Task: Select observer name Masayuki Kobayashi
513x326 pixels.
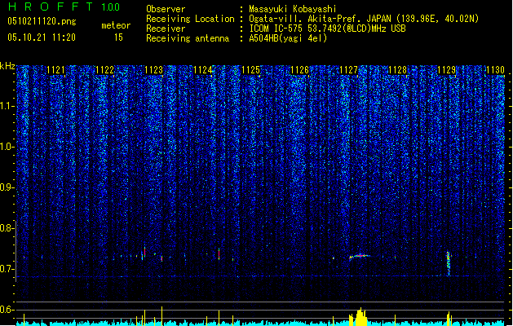Action: [x=293, y=9]
